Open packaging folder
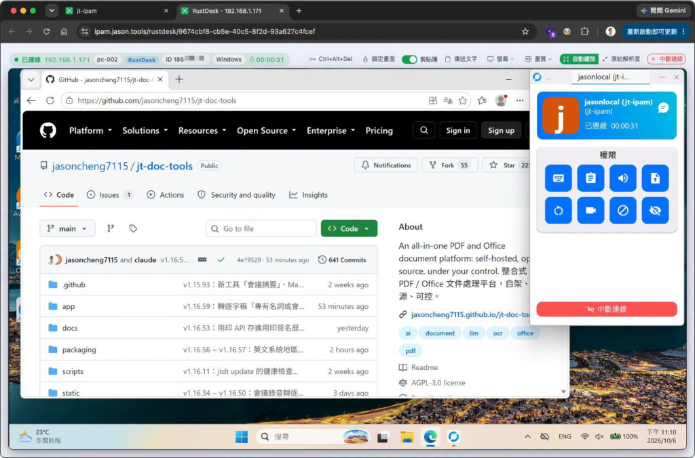Image resolution: width=695 pixels, height=458 pixels. (79, 350)
